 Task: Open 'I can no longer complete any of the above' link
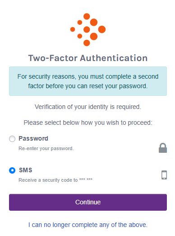tap(88, 225)
